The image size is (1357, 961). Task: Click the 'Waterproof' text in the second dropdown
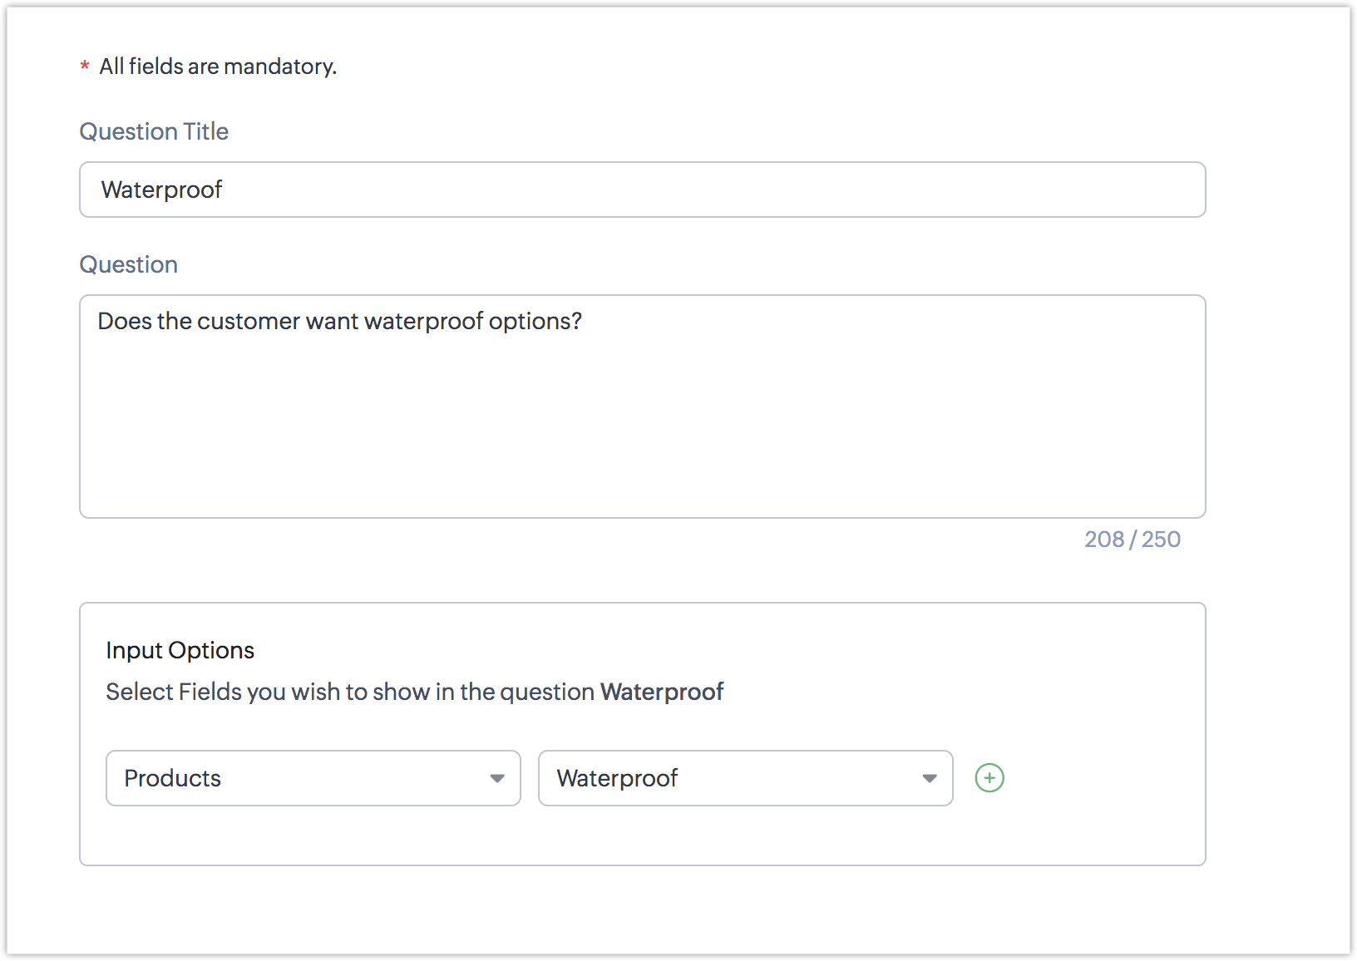[x=617, y=778]
